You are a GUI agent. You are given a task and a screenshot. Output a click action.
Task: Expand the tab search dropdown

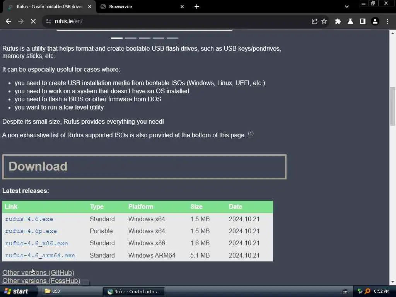click(x=347, y=7)
